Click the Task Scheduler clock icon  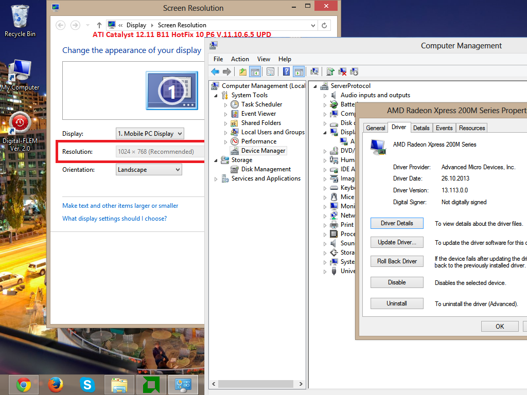coord(235,104)
